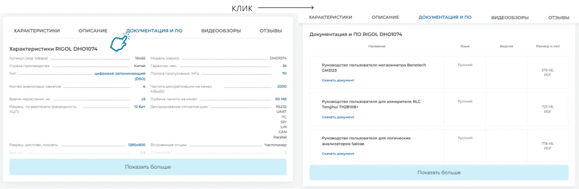Click Русский language in the Saleae row
Screen dimensions: 579x189
[x=465, y=138]
